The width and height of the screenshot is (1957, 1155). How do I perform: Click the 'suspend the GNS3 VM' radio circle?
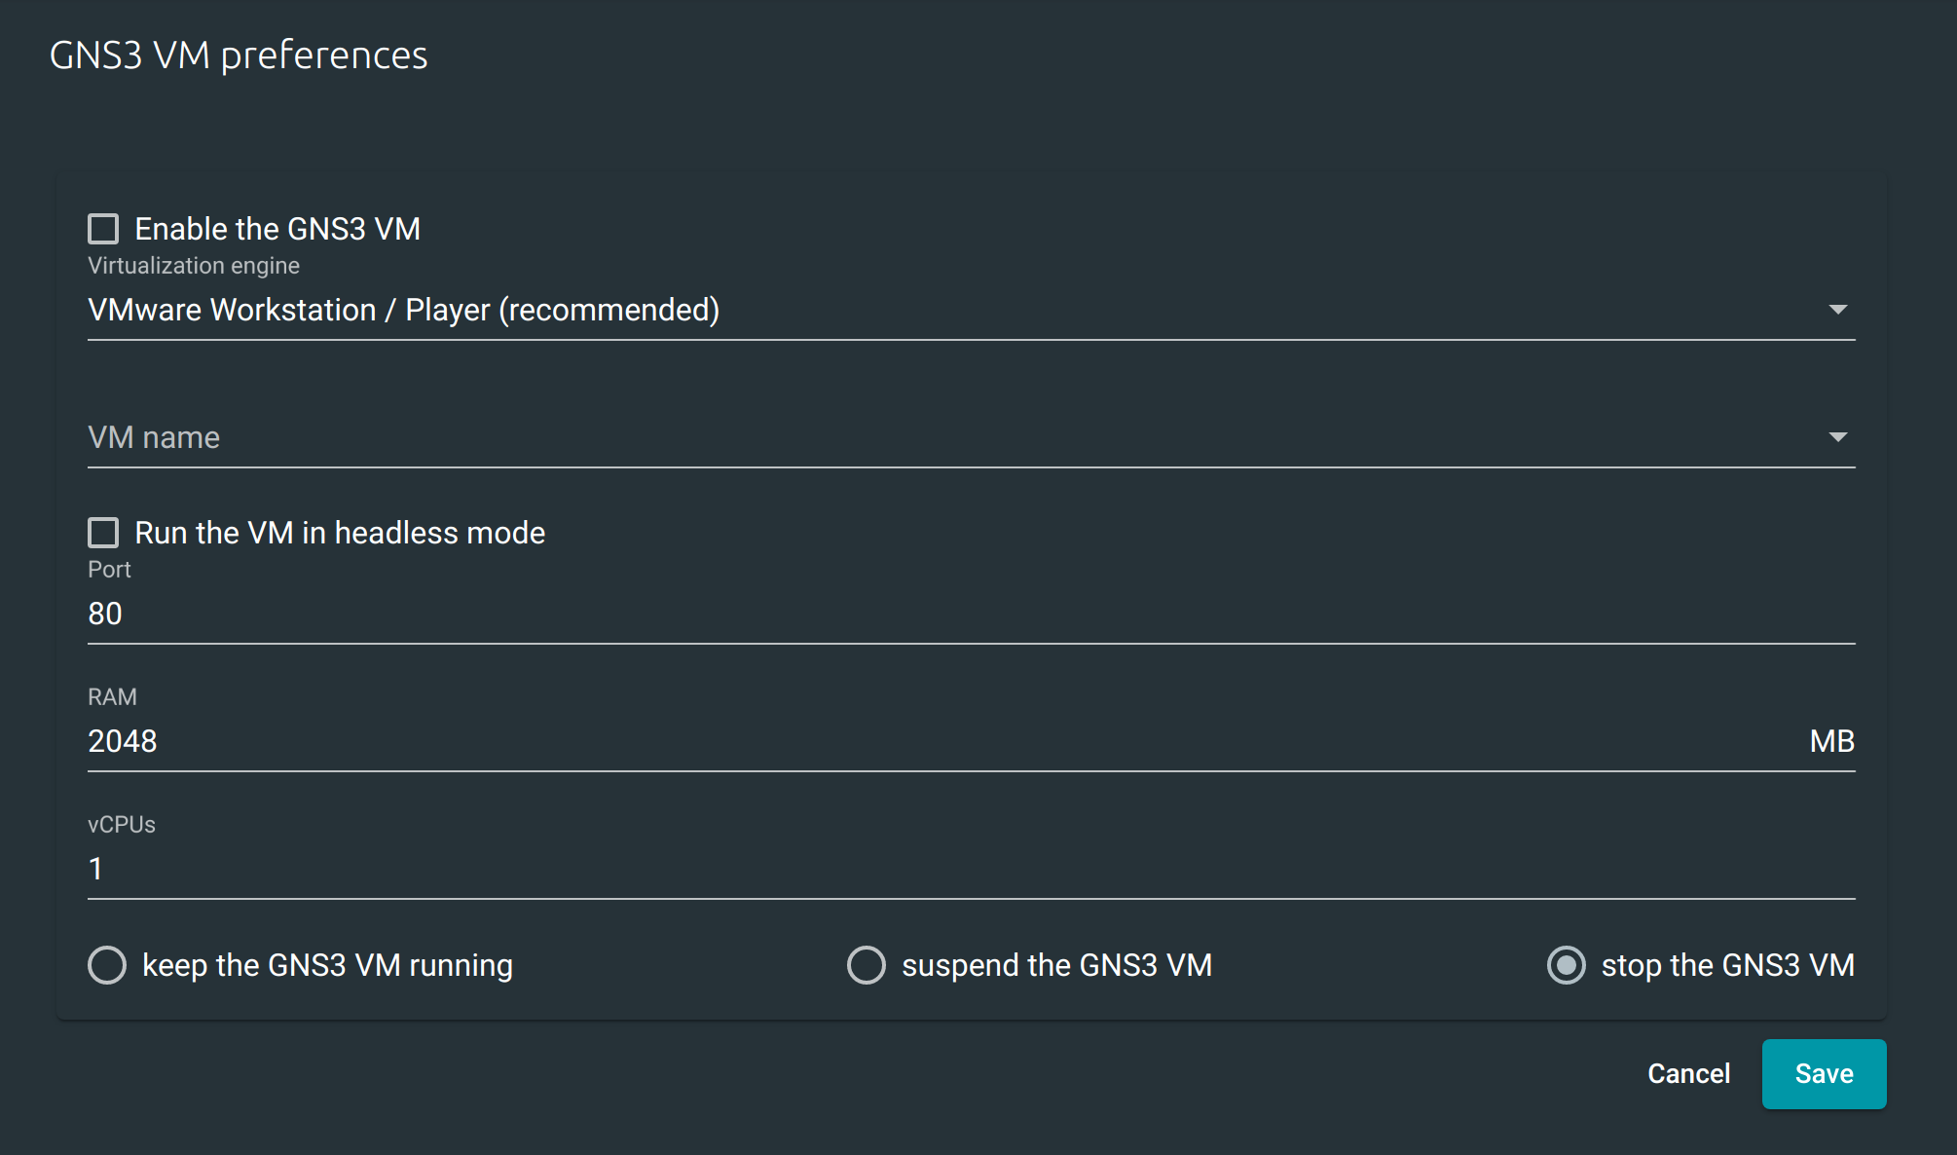coord(866,965)
